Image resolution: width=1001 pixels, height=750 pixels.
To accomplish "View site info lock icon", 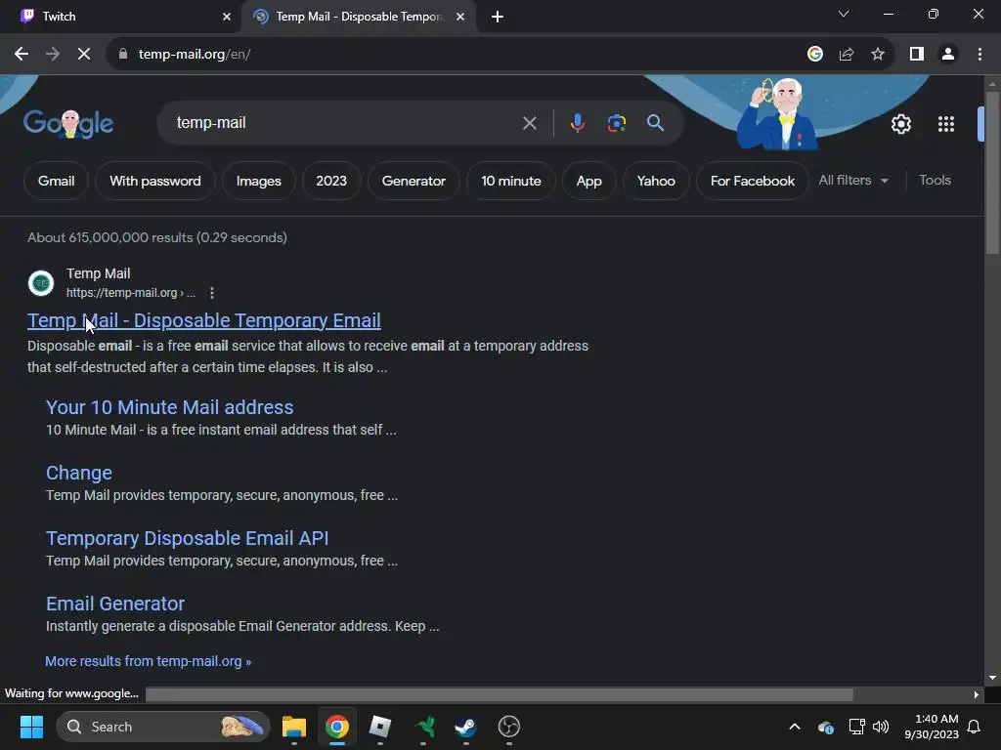I will (x=123, y=55).
